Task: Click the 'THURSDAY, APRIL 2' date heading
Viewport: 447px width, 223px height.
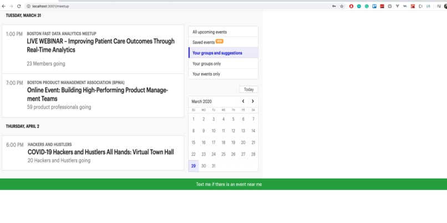Action: pos(23,126)
